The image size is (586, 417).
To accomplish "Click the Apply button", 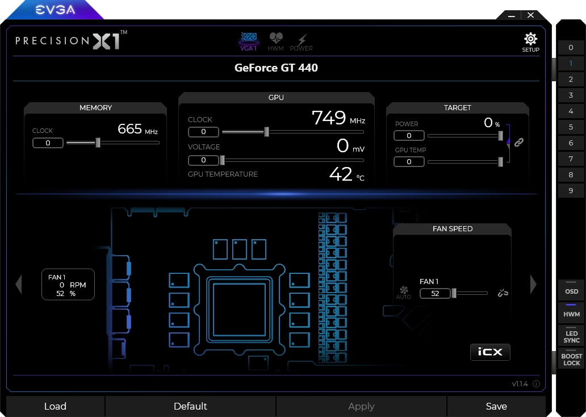I will point(361,406).
